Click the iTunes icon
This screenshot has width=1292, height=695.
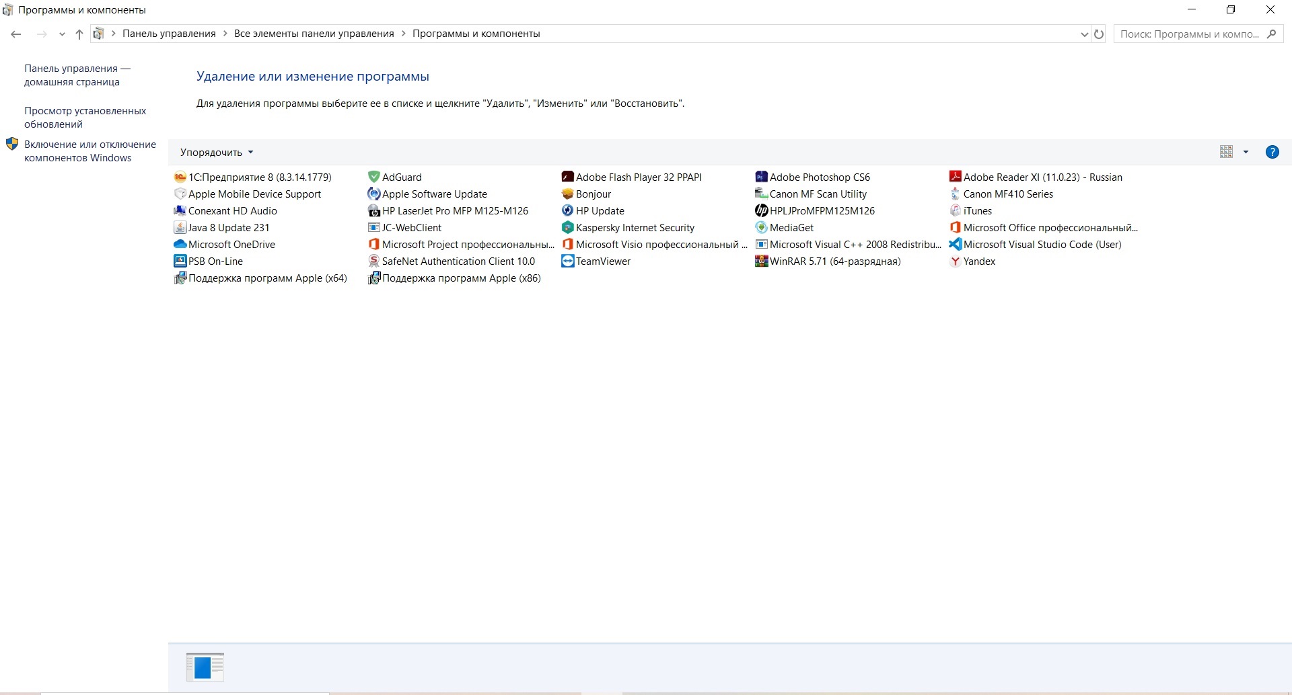point(955,211)
